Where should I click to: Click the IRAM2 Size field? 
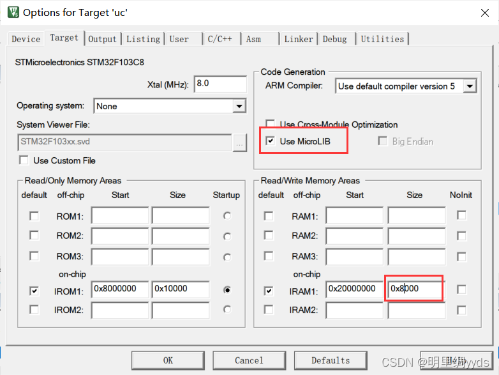click(417, 310)
